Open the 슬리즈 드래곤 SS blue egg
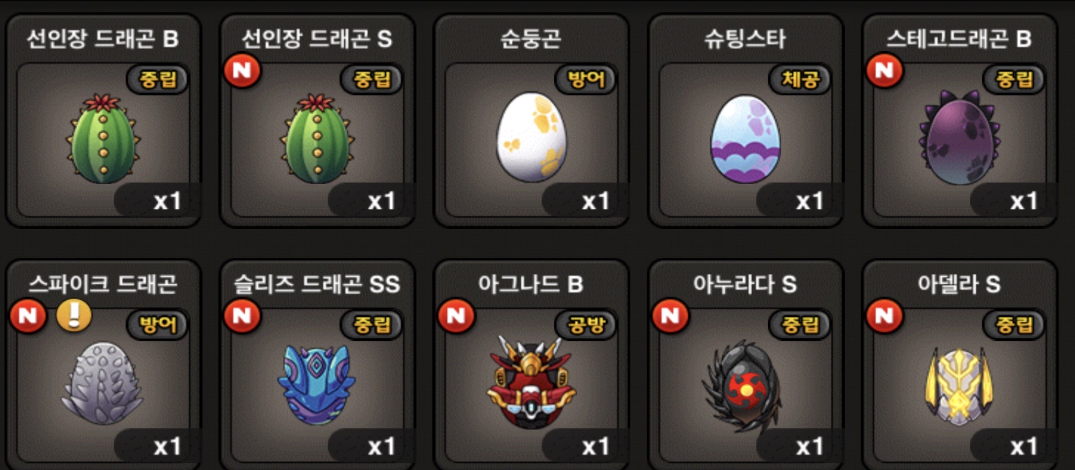Screen dimensions: 1075x470 (x=317, y=384)
